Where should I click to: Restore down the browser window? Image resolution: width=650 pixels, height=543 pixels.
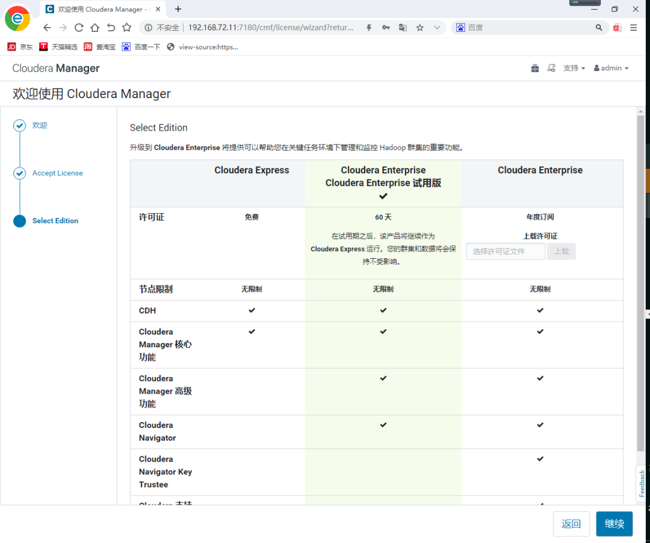[x=614, y=9]
